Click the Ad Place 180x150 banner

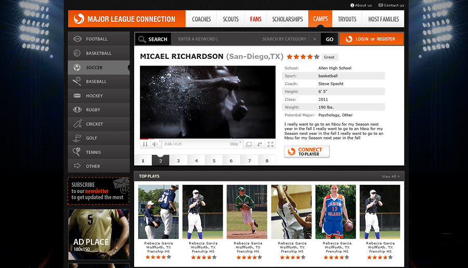[99, 234]
